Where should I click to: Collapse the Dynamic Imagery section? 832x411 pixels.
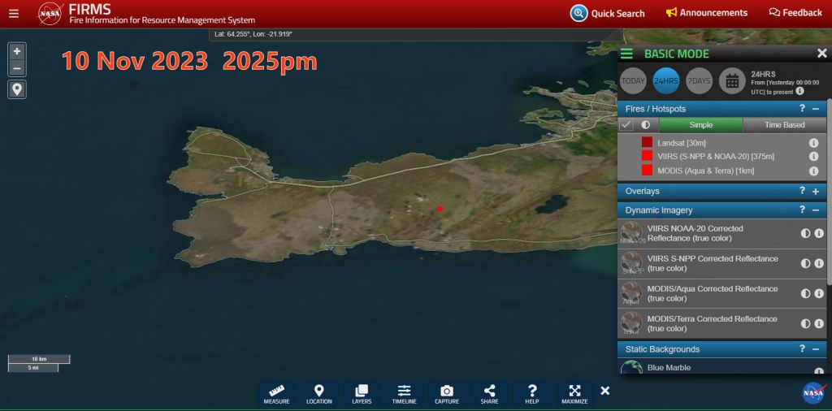(815, 210)
